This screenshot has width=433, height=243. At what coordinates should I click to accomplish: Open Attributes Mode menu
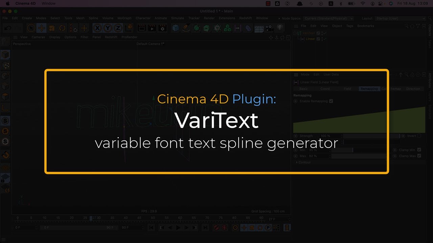coord(305,75)
